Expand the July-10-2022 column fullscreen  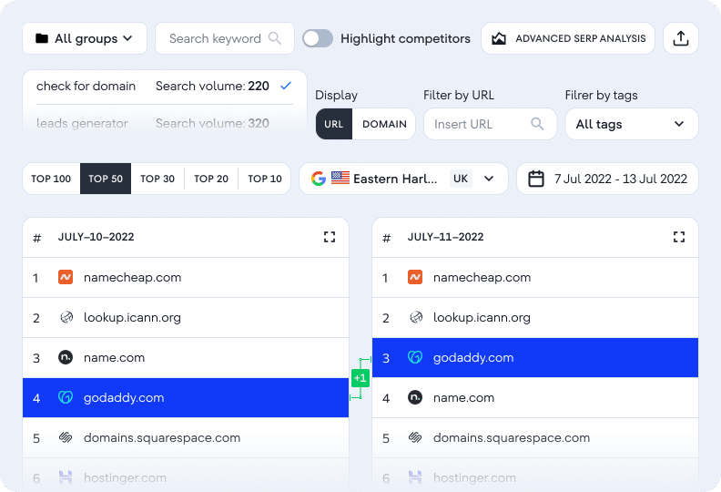point(330,237)
